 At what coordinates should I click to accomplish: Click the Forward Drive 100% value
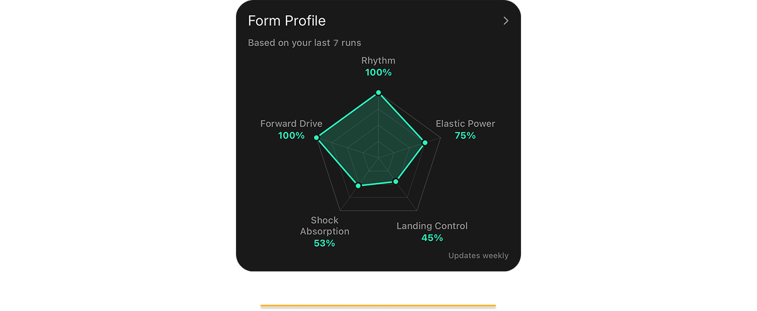pos(291,136)
